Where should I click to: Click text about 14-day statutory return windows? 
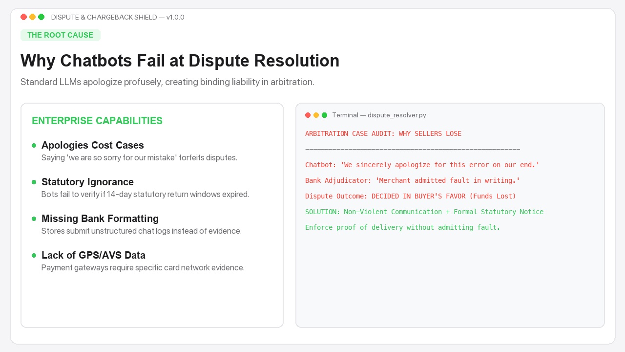(145, 195)
